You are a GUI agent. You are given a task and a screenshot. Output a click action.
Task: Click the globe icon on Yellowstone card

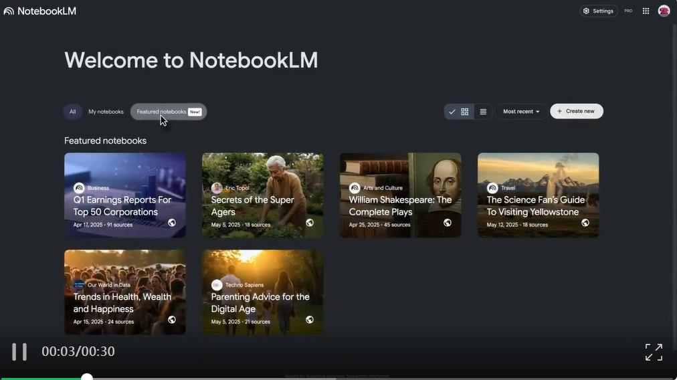pyautogui.click(x=585, y=223)
